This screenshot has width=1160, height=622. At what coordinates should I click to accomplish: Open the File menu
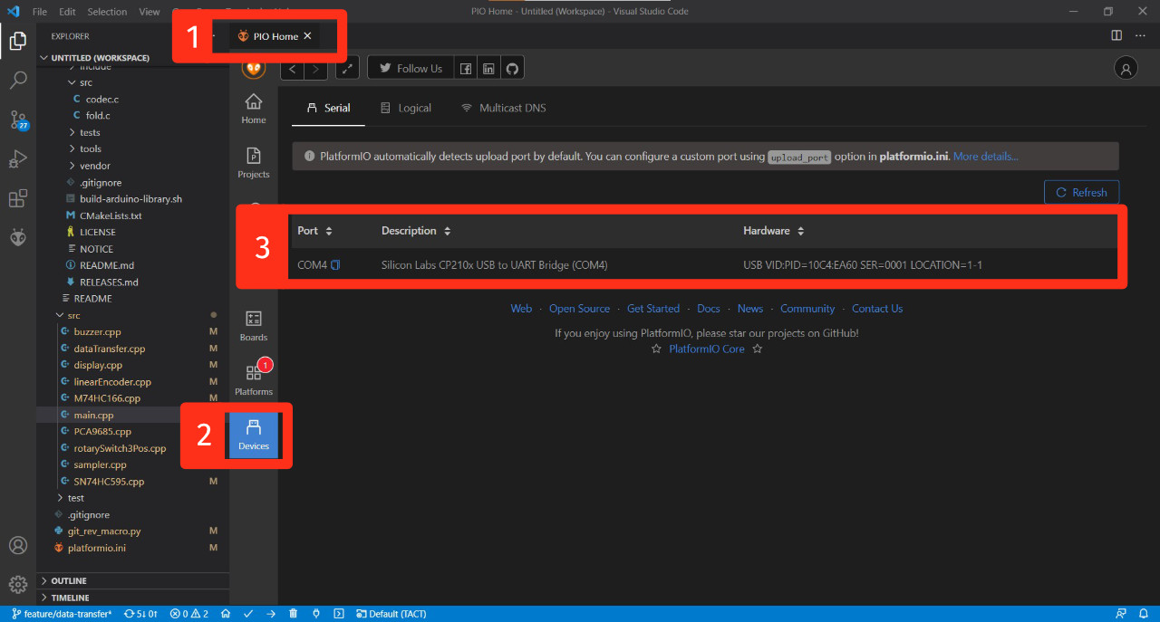[x=40, y=12]
